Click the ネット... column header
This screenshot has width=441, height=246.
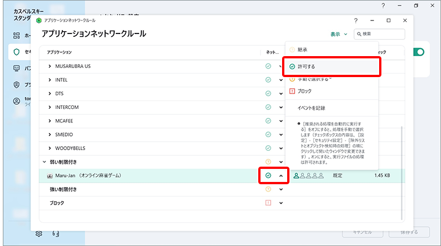272,52
